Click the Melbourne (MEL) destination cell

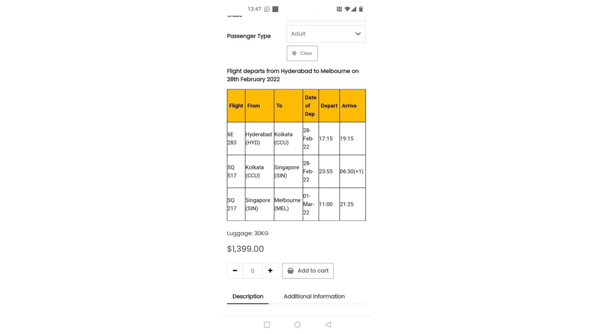288,204
